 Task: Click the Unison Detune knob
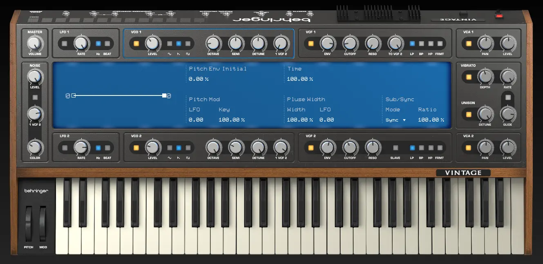click(x=485, y=115)
